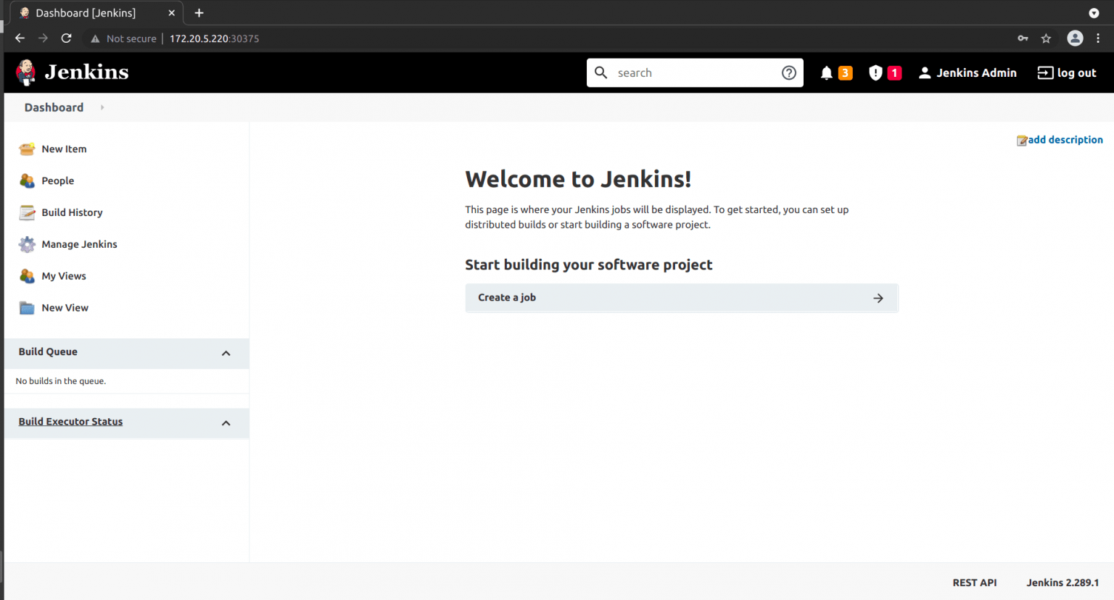Open the notifications bell with badge 3
This screenshot has width=1114, height=600.
click(826, 72)
